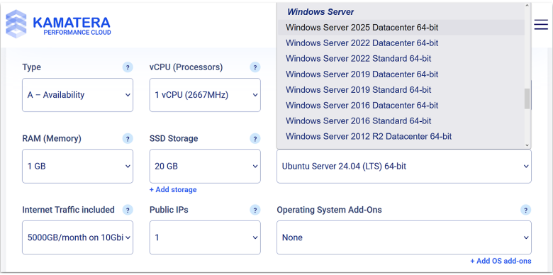Open the vCPU dropdown showing 1 vCPU (2667MHz)
Viewport: 553px width, 275px height.
coord(205,95)
